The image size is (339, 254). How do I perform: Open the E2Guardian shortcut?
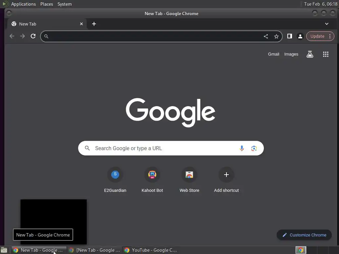click(115, 180)
